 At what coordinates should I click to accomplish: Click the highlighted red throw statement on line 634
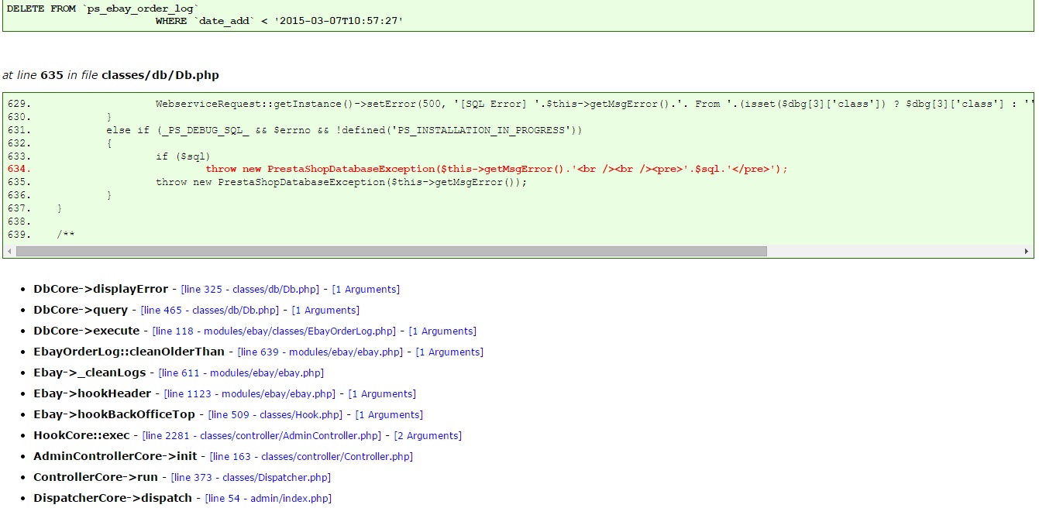(x=497, y=169)
